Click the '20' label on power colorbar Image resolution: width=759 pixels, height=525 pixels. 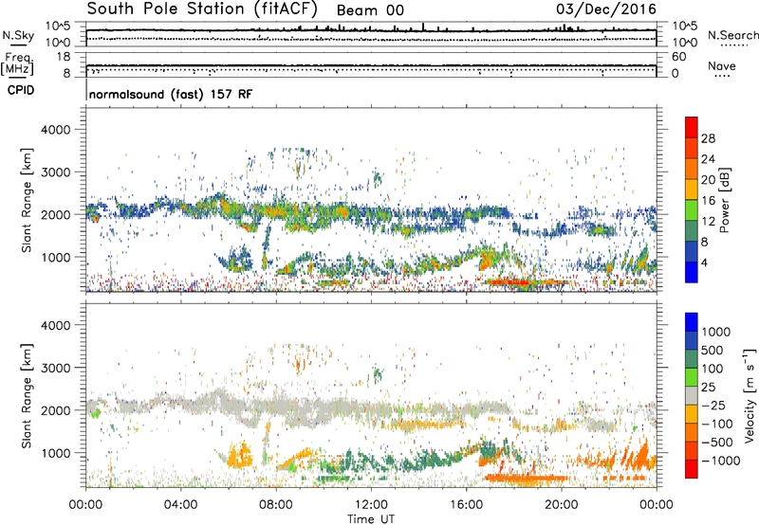point(708,180)
